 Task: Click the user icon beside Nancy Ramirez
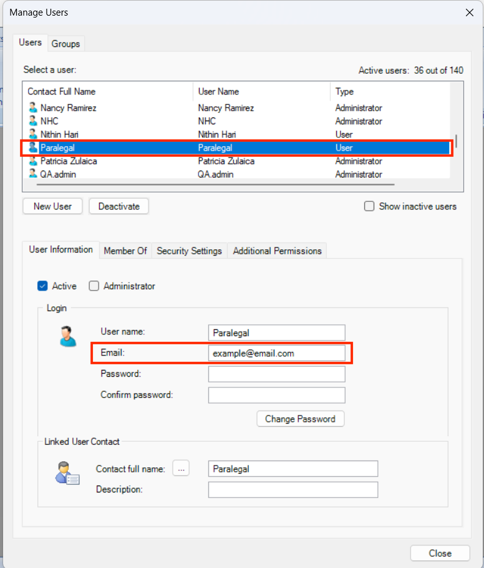pyautogui.click(x=33, y=107)
